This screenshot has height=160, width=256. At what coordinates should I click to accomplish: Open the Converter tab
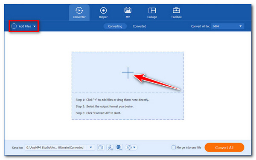(x=79, y=13)
